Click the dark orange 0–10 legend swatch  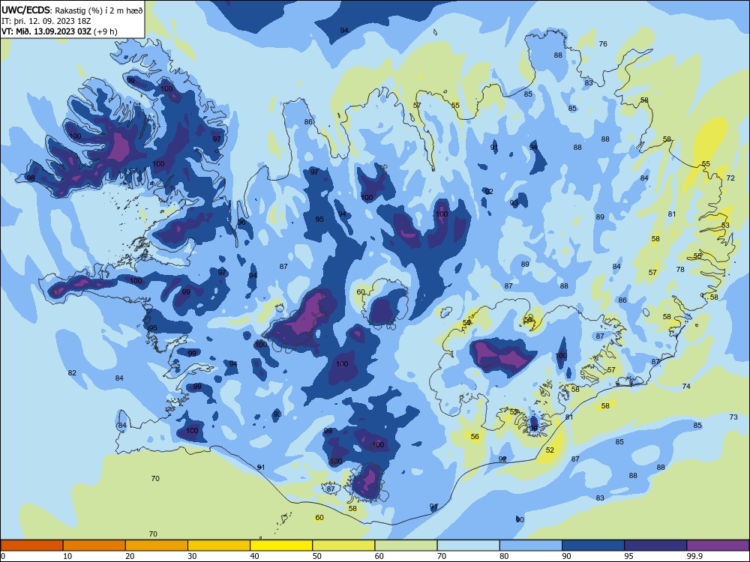click(31, 546)
